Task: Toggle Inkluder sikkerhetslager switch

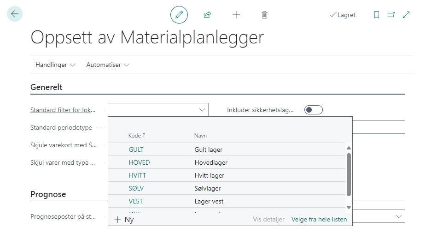Action: pyautogui.click(x=314, y=110)
